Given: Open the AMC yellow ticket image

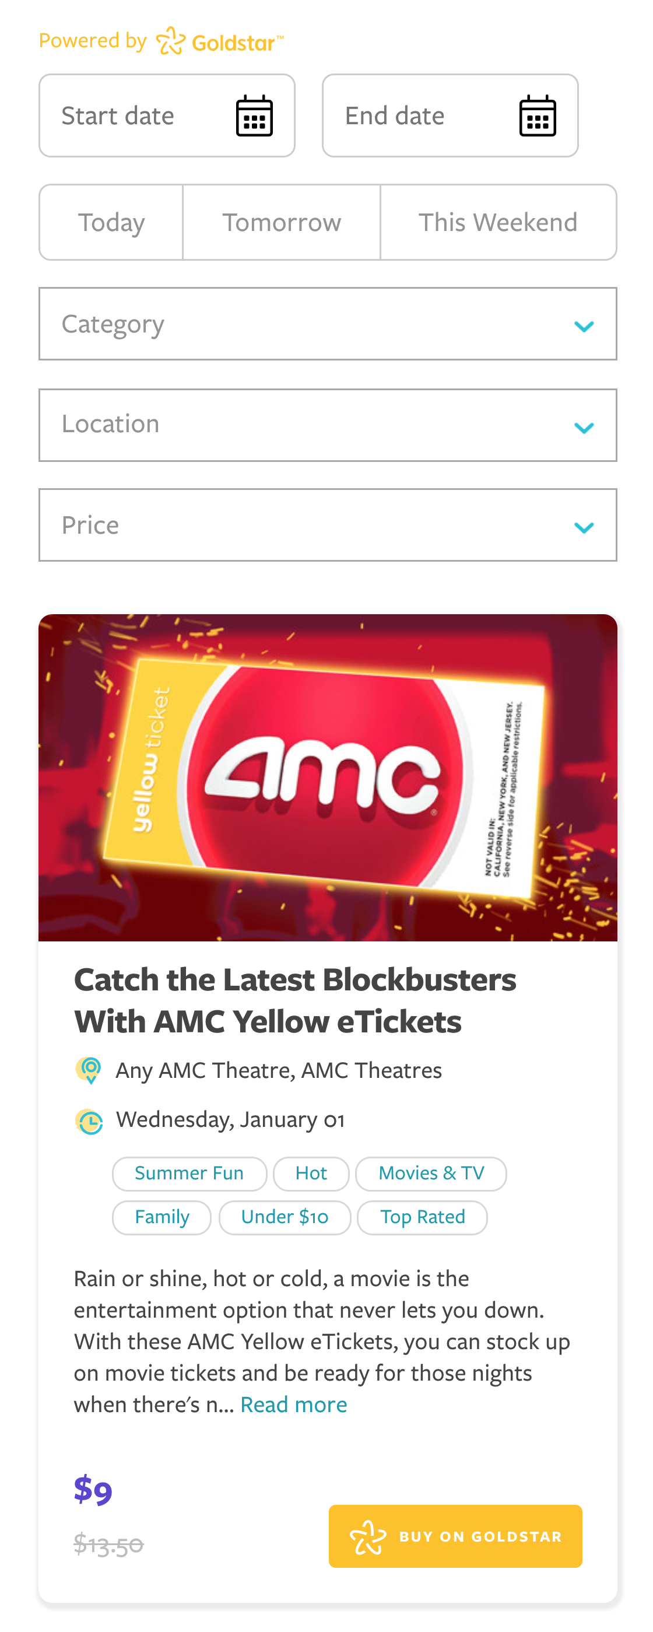Looking at the screenshot, I should 328,778.
